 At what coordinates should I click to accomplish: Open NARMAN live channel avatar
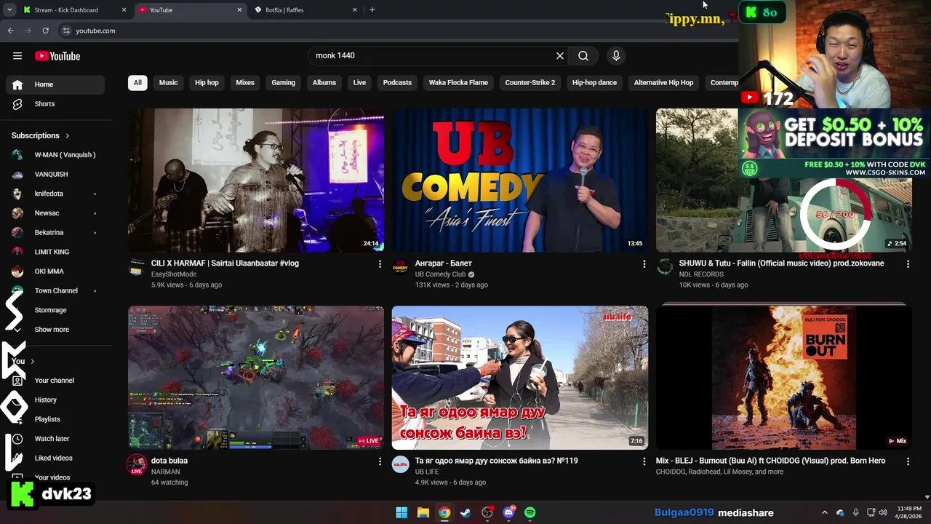point(137,464)
